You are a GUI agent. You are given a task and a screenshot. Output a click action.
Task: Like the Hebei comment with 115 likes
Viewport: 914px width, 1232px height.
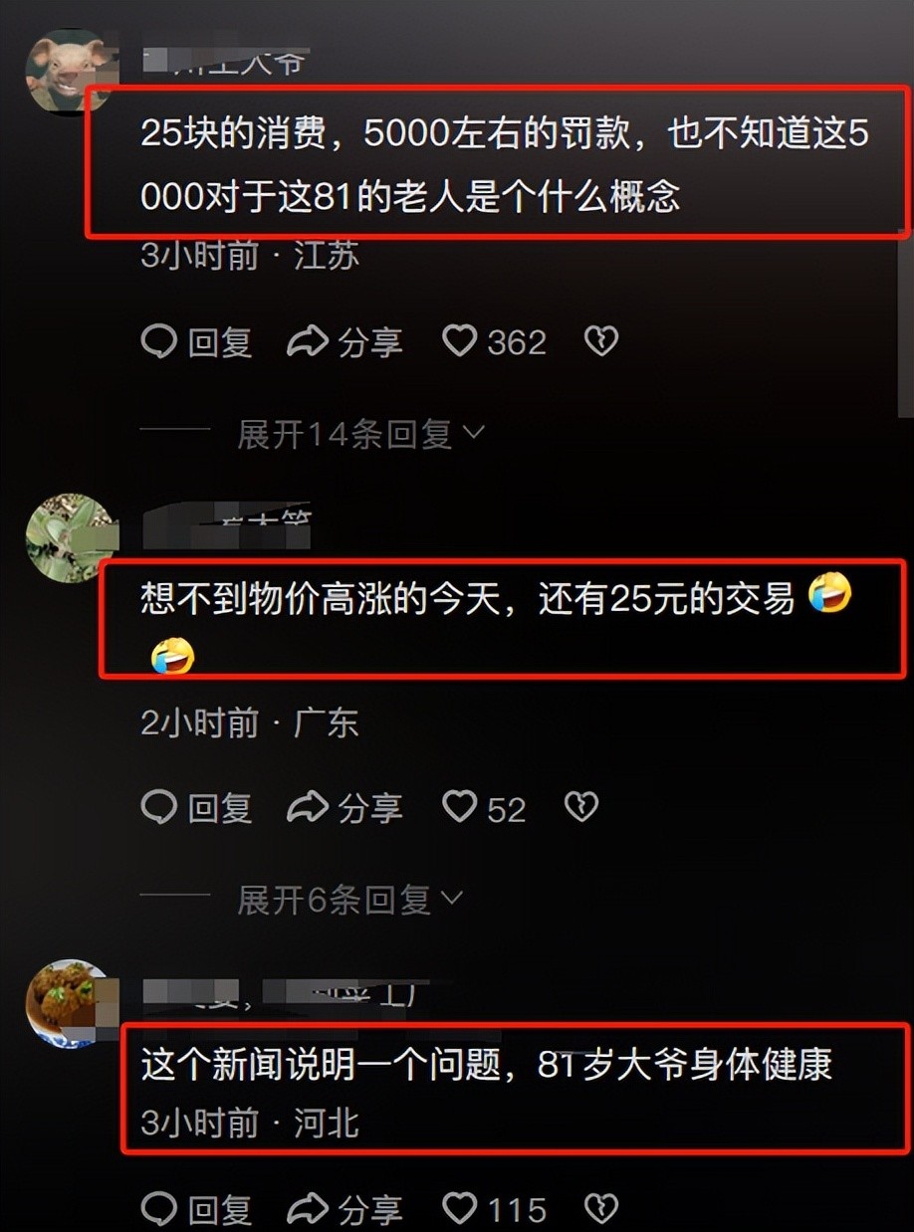point(459,1208)
